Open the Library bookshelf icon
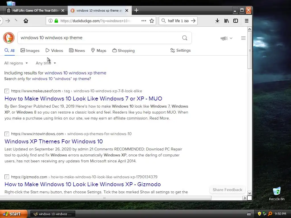Viewport: 291px width, 218px height. 226,21
